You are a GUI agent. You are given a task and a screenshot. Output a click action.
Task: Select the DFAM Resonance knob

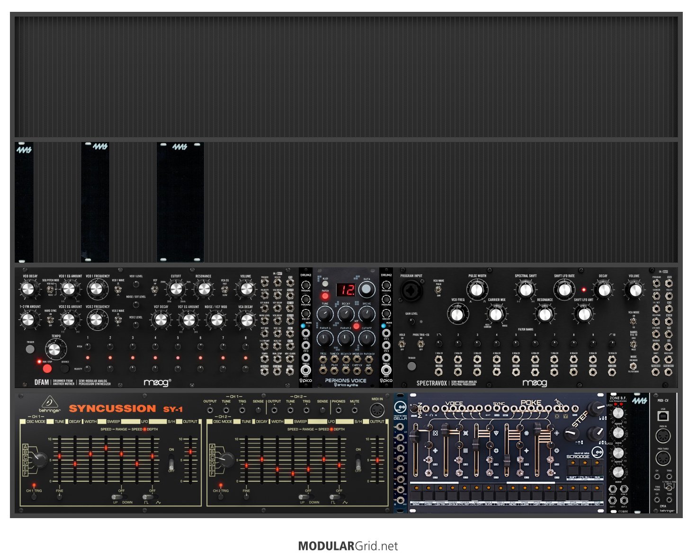pyautogui.click(x=204, y=289)
